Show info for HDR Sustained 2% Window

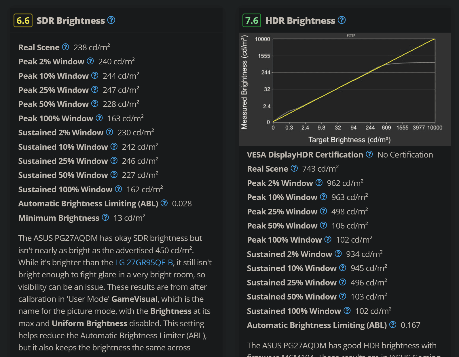point(338,254)
